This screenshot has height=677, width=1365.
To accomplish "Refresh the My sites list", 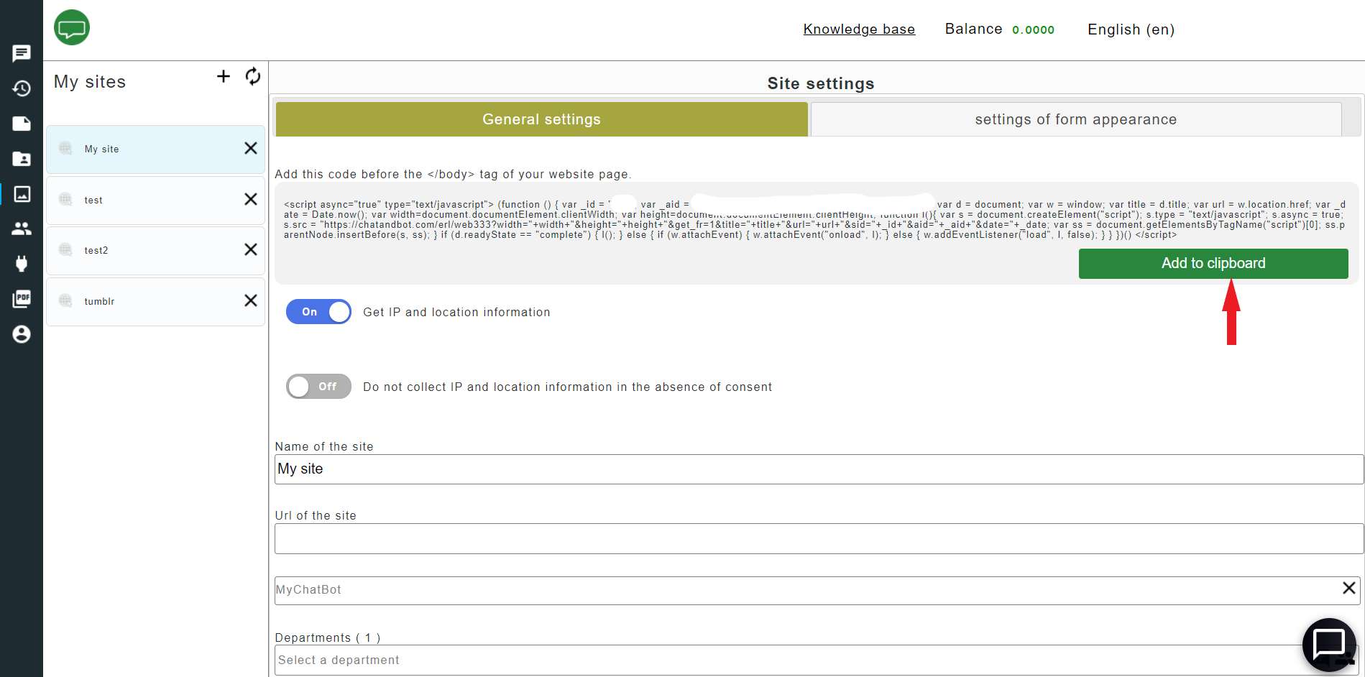I will coord(253,77).
